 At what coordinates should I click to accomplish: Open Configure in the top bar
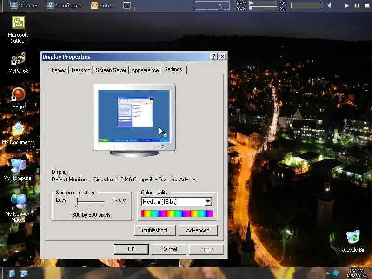64,6
